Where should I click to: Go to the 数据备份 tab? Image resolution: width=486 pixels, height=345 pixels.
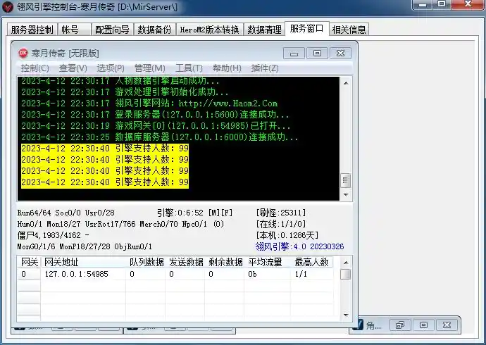pyautogui.click(x=155, y=30)
